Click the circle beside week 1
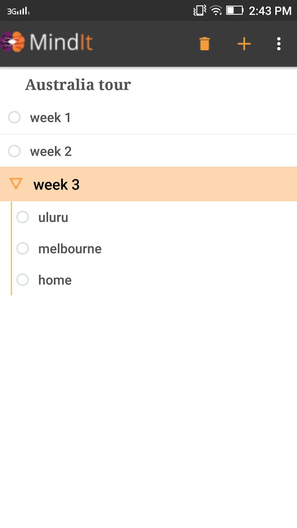 (15, 117)
